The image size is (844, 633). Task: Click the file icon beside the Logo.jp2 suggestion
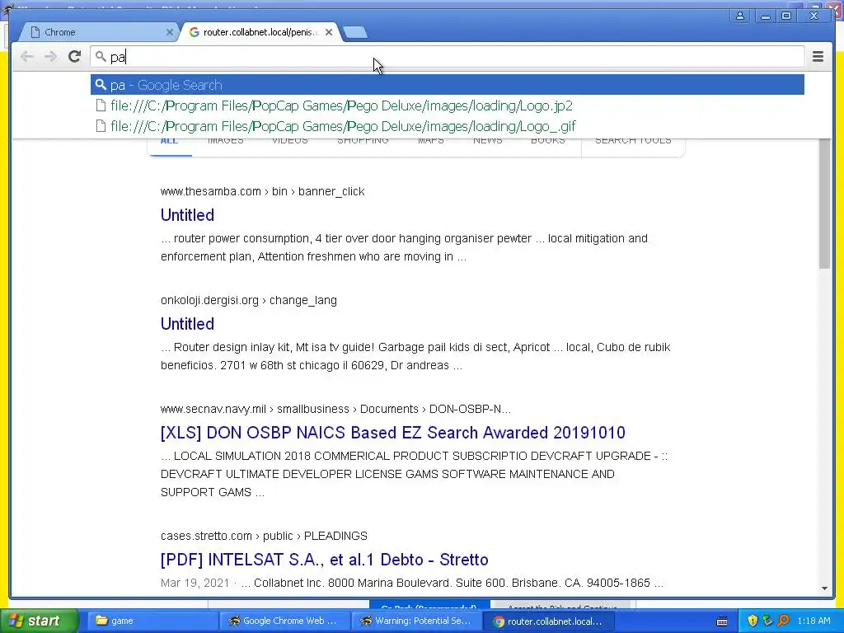pos(101,105)
